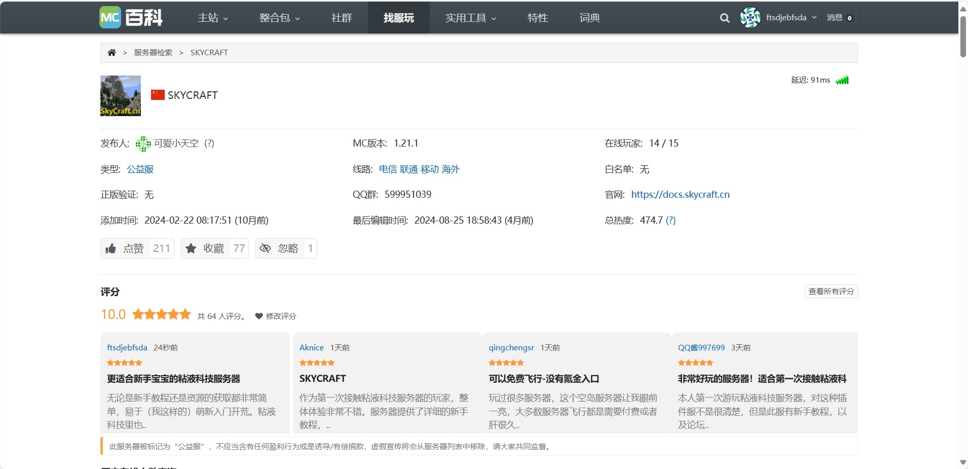Expand the 主站 dropdown menu
This screenshot has width=968, height=469.
coord(213,18)
